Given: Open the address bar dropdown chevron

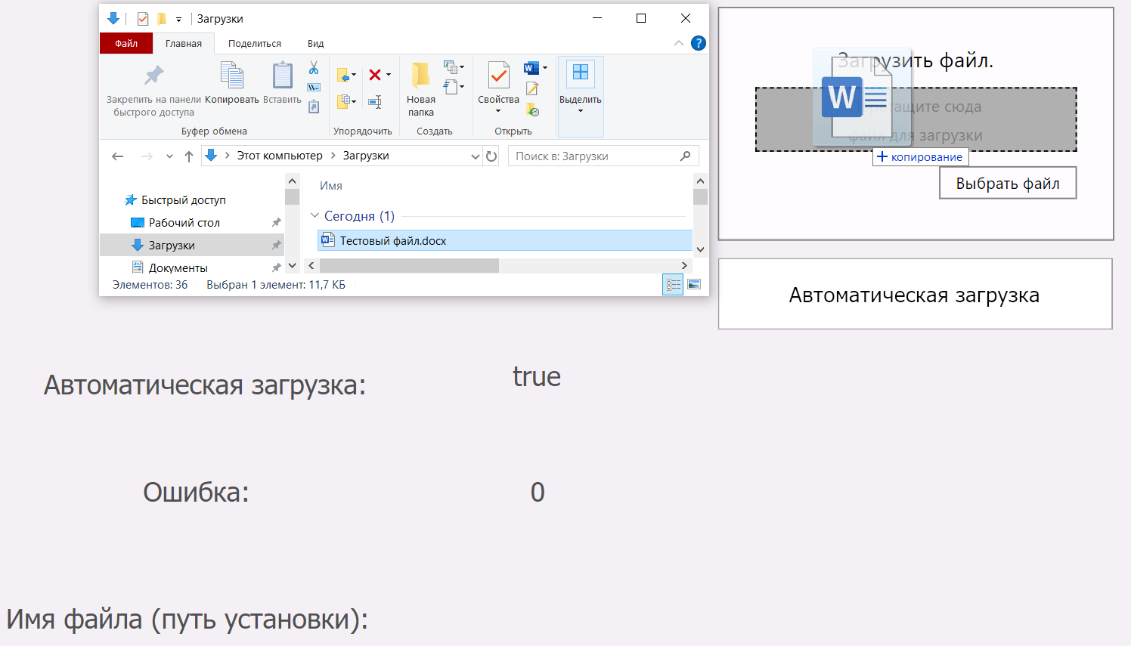Looking at the screenshot, I should (x=476, y=156).
